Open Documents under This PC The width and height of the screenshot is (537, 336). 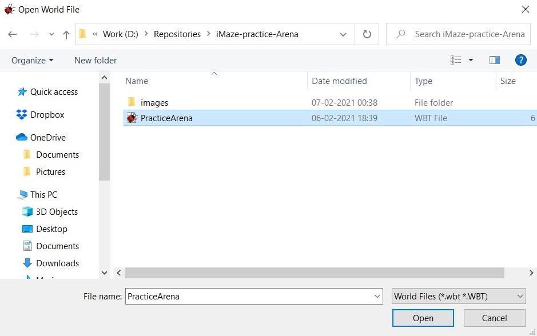point(57,246)
